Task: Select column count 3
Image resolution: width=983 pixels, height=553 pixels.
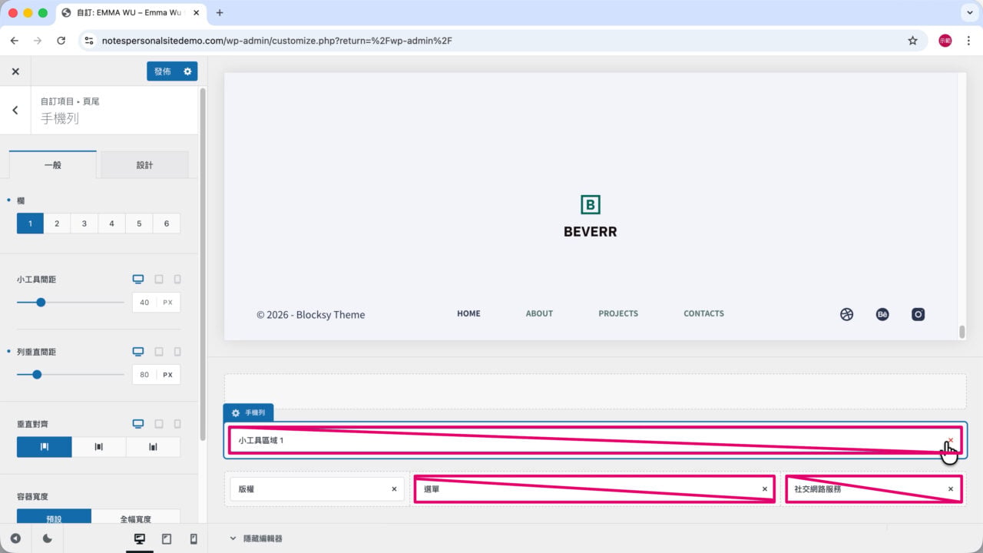Action: (x=84, y=224)
